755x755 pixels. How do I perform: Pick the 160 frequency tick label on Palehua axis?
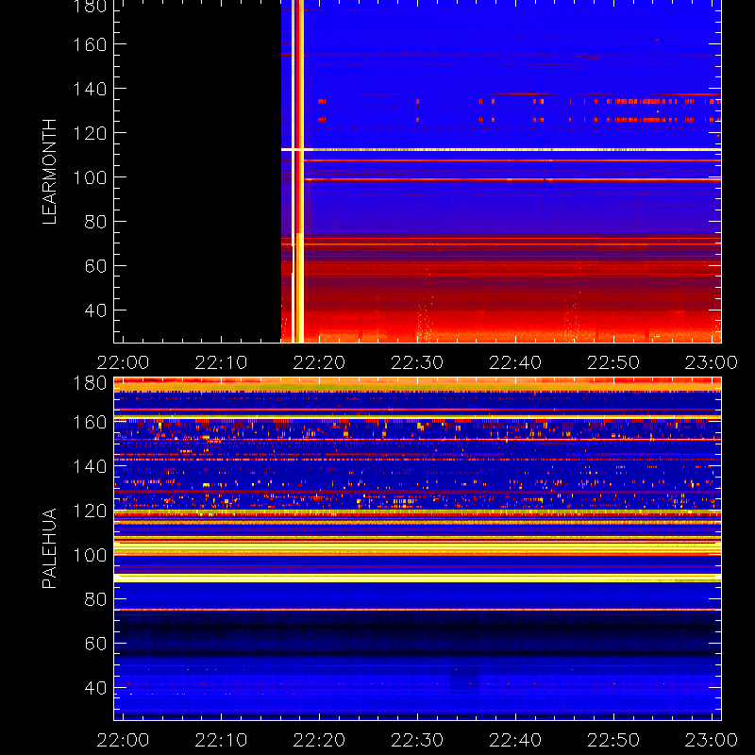(x=90, y=422)
